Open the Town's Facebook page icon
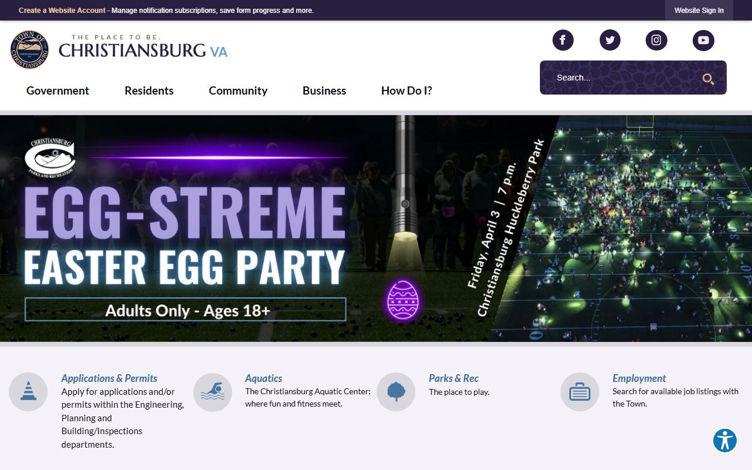The width and height of the screenshot is (752, 470). pos(563,40)
